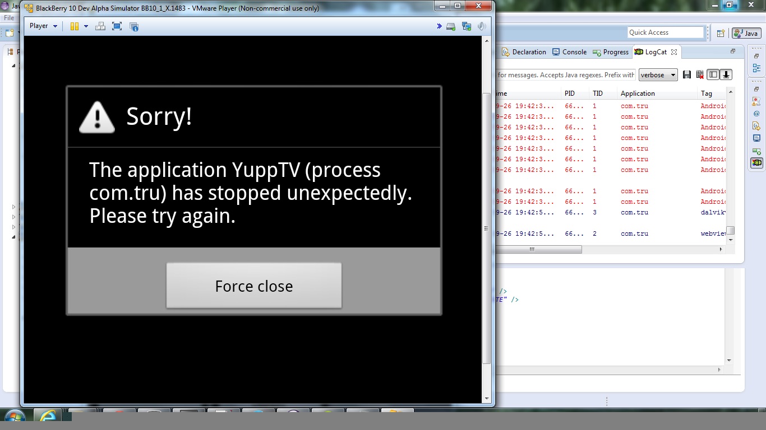
Task: Click the warning triangle icon in Sorry dialog
Action: click(97, 116)
